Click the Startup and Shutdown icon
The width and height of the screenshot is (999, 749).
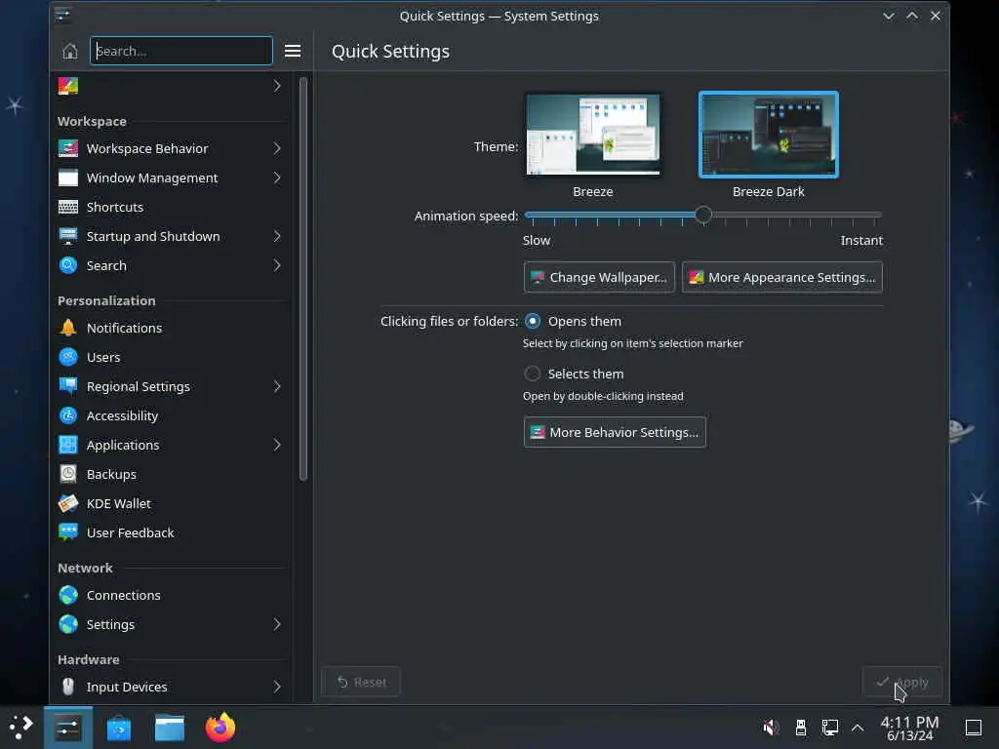pyautogui.click(x=68, y=236)
